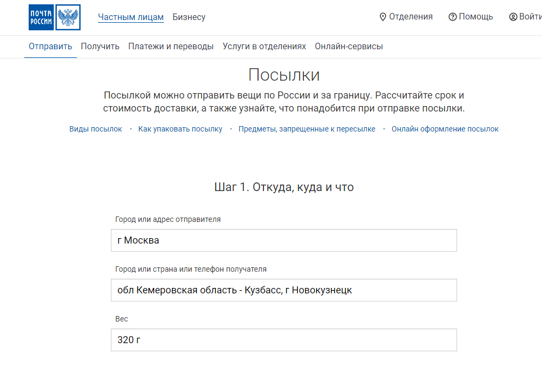The width and height of the screenshot is (542, 374).
Task: Focus the recipient field showing Новокузнецк
Action: 283,290
